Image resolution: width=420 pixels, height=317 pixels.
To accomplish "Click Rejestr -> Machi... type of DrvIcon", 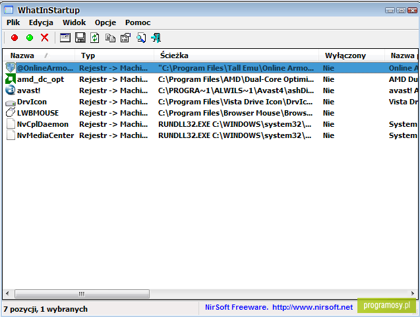I will coord(113,102).
